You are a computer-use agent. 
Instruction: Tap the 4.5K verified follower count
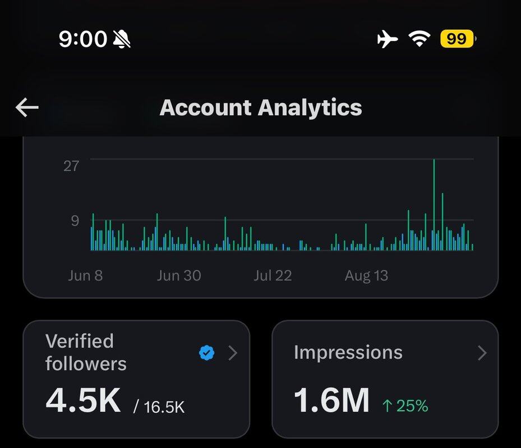[x=84, y=400]
